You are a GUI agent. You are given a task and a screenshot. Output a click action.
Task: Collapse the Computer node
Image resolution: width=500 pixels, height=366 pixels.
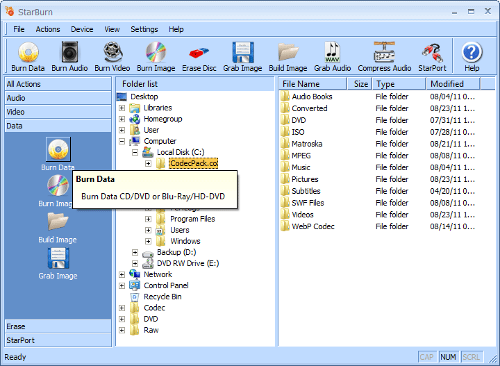[x=122, y=141]
